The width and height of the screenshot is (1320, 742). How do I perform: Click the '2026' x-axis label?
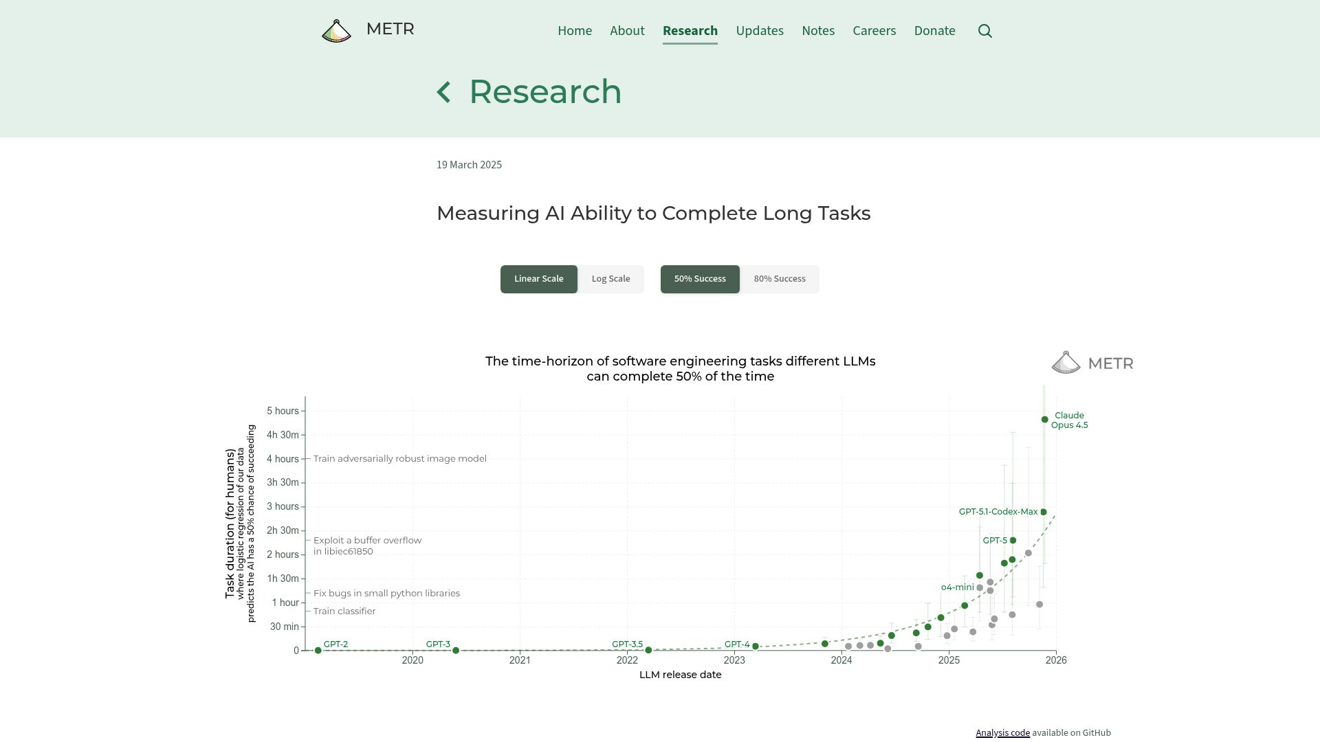coord(1056,661)
